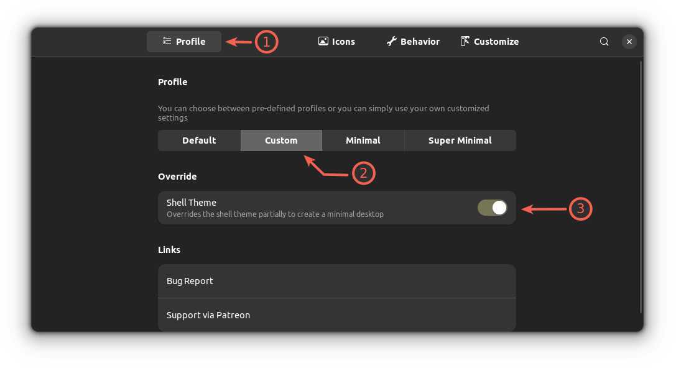Image resolution: width=676 pixels, height=368 pixels.
Task: Disable the Shell Theme override switch
Action: click(493, 208)
